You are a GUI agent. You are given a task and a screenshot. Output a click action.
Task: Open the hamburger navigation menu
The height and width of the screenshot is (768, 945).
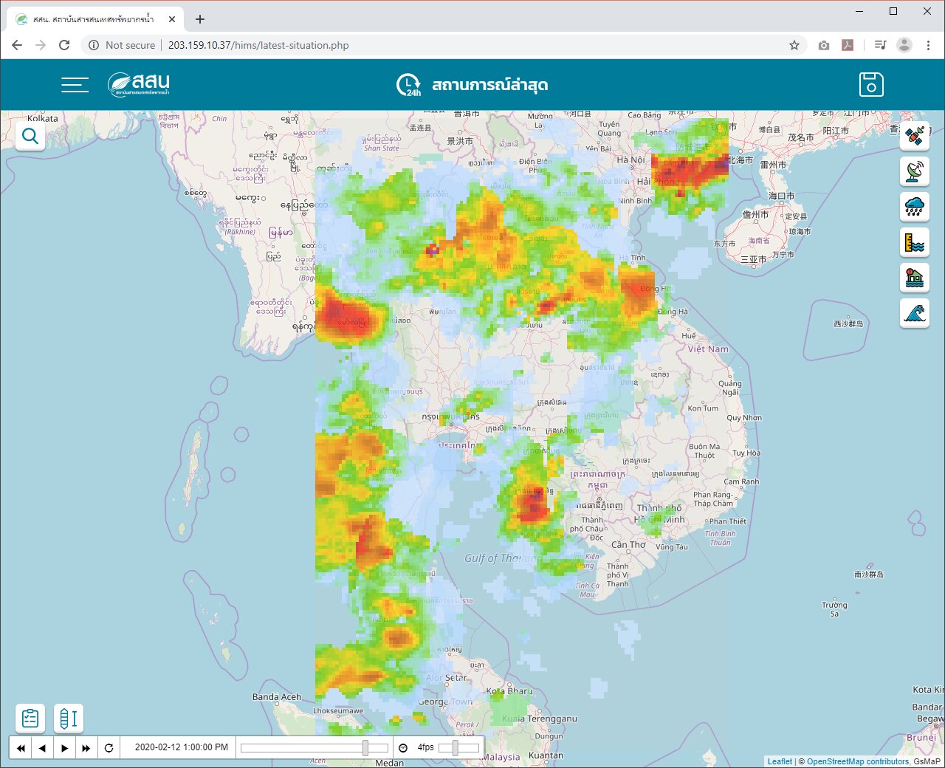75,85
